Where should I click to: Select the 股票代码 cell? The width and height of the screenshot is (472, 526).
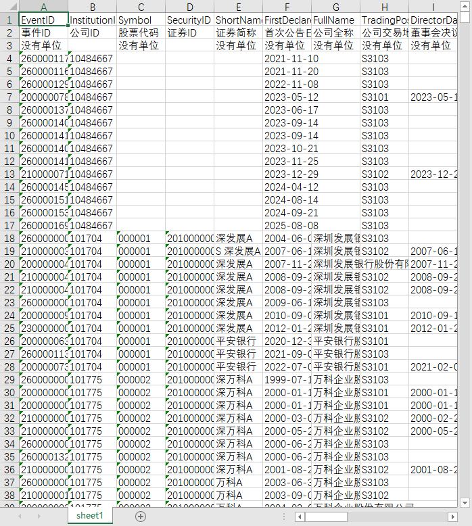click(x=141, y=32)
